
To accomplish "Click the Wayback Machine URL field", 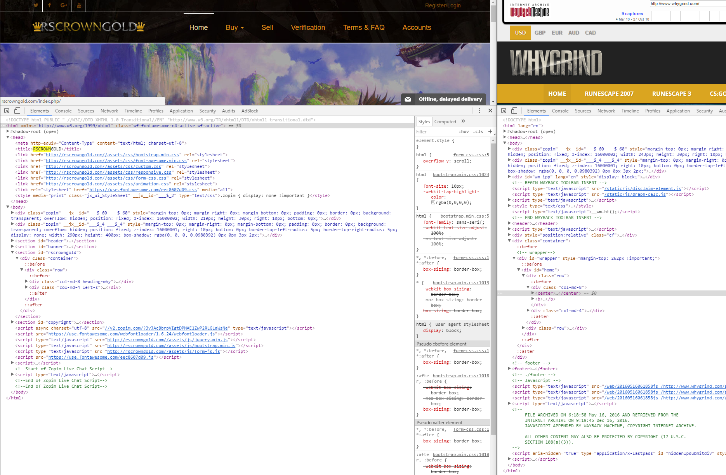I will [688, 3].
